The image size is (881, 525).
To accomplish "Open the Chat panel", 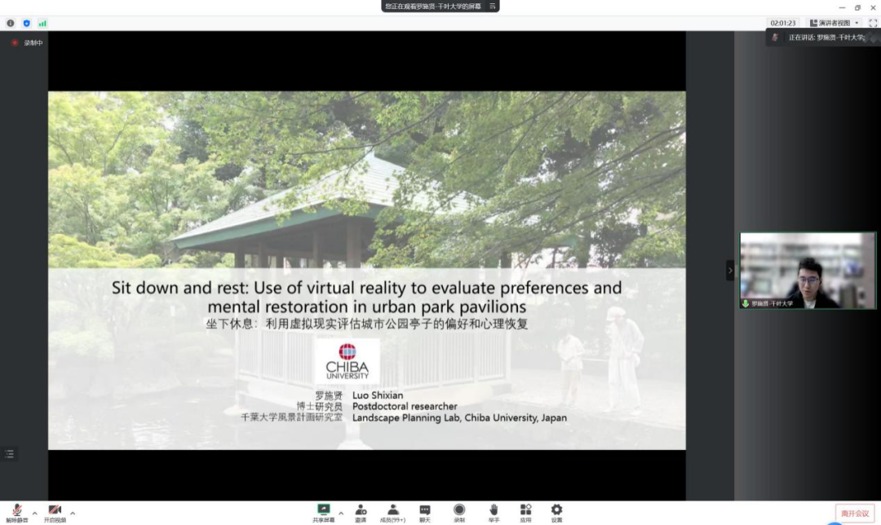I will [424, 511].
